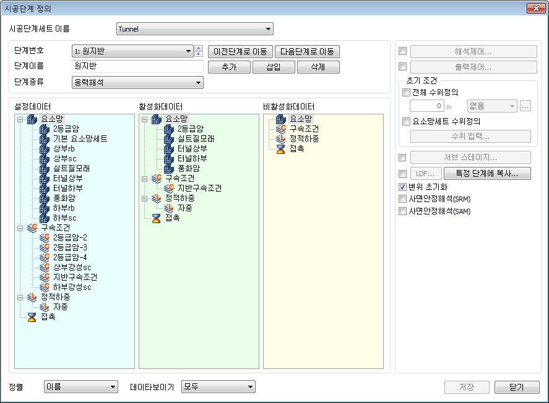Viewport: 549px width, 403px height.
Task: Click the stage number spinner down arrow
Action: tap(199, 54)
